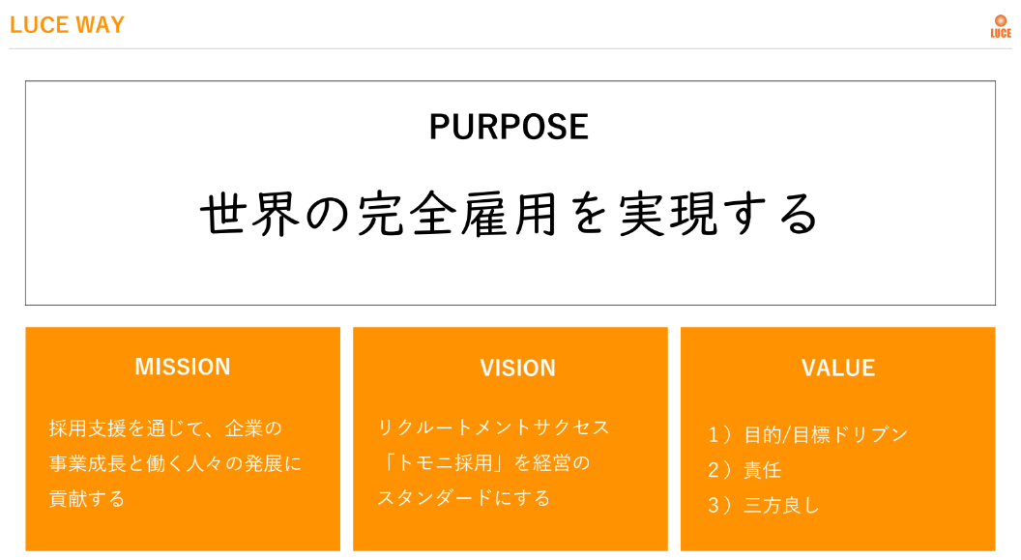1021x560 pixels.
Task: Click the LUCE logo icon
Action: pyautogui.click(x=1001, y=20)
